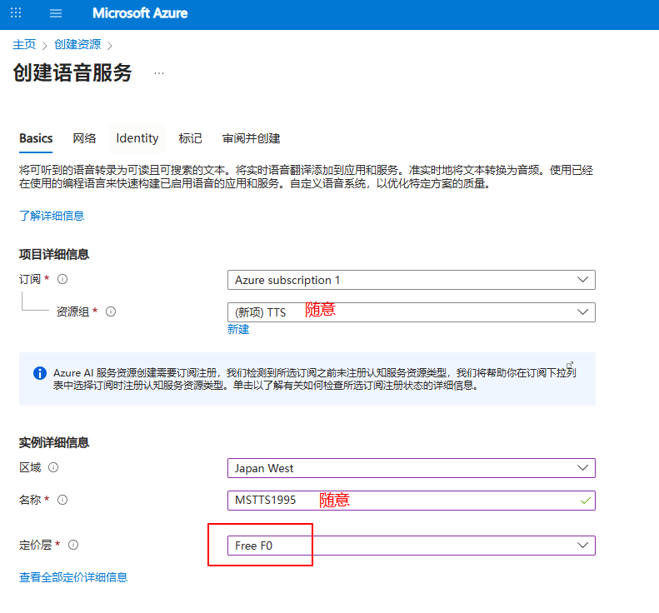
Task: Open the hamburger portal menu
Action: point(56,13)
